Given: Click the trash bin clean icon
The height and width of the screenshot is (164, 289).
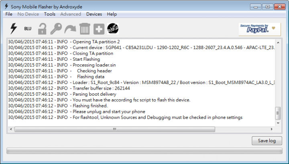Looking at the screenshot, I should (85, 29).
